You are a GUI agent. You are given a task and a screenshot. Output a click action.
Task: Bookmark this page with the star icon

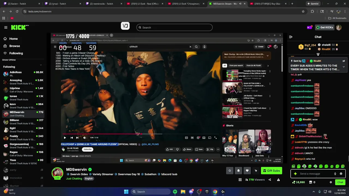pos(303,11)
